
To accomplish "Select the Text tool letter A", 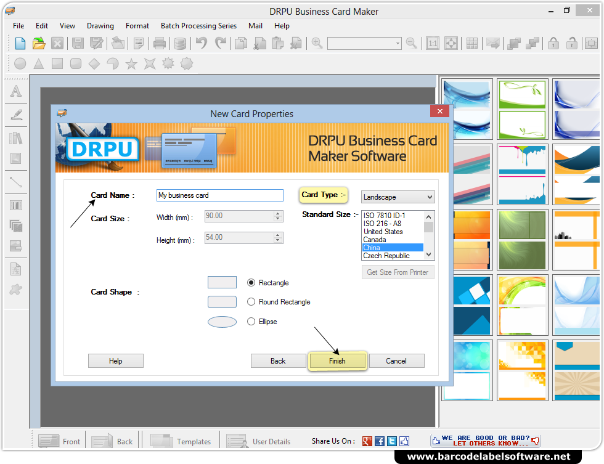I will coord(16,91).
